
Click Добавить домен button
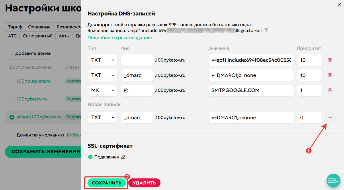[x=30, y=53]
